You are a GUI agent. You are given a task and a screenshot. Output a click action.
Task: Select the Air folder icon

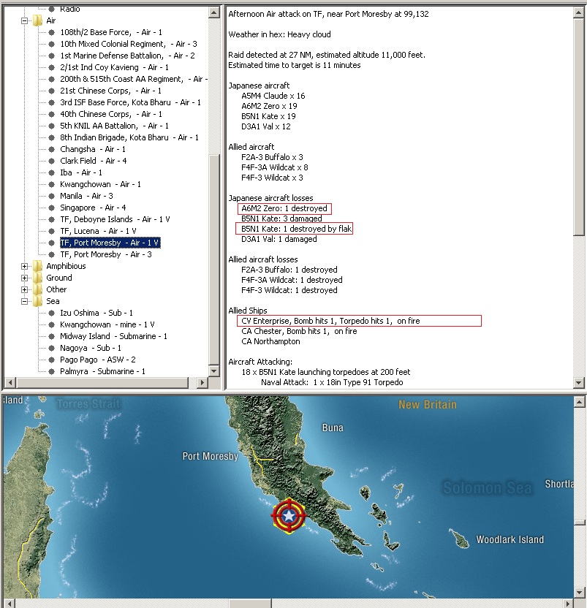pos(37,20)
